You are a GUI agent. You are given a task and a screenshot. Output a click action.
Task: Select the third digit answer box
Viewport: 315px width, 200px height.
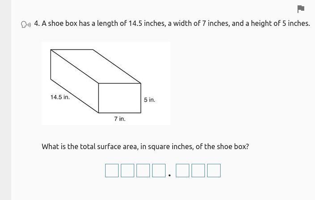(143, 171)
